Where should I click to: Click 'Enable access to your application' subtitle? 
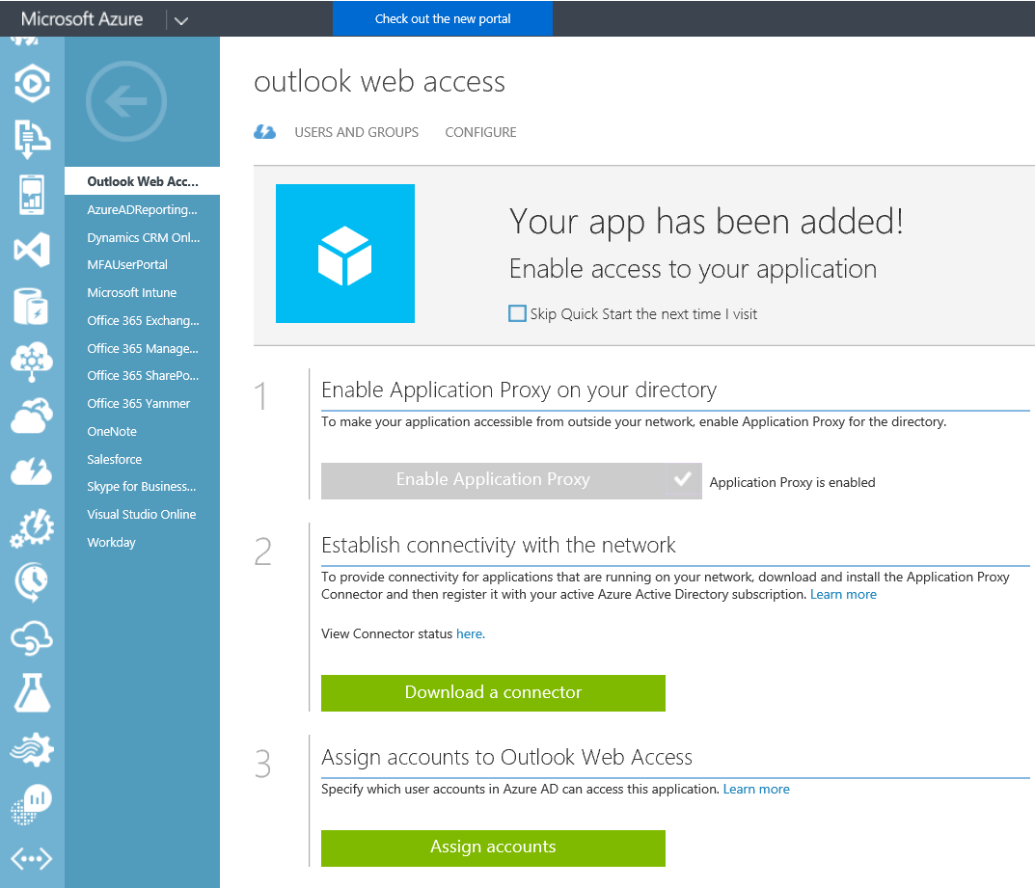pos(694,270)
